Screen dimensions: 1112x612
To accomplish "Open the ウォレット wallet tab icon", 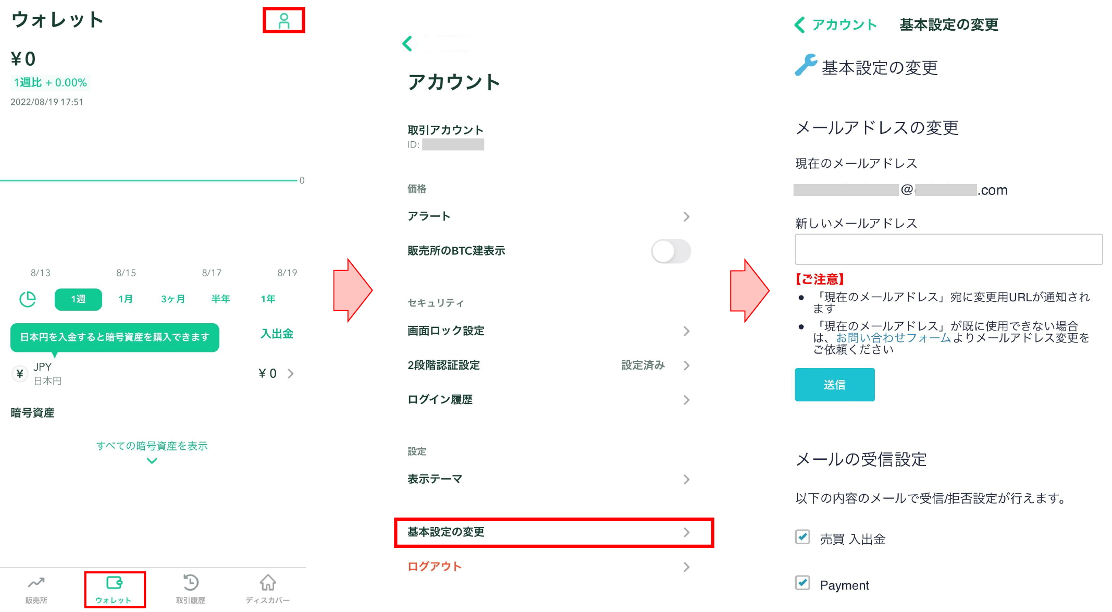I will pos(114,583).
